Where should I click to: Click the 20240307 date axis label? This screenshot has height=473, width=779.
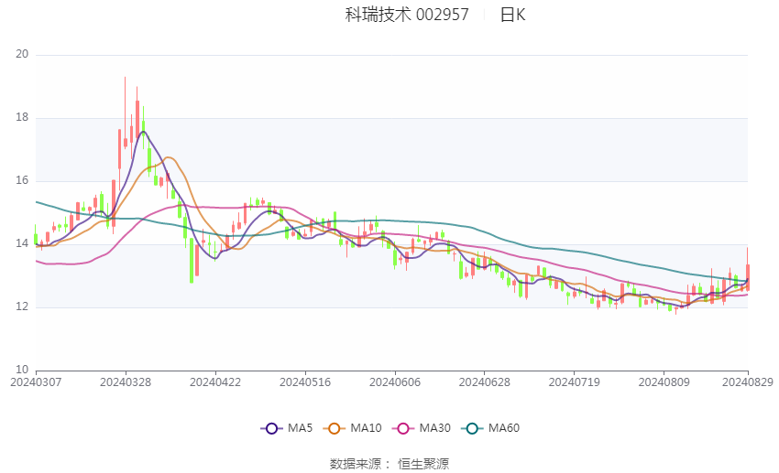pos(36,382)
